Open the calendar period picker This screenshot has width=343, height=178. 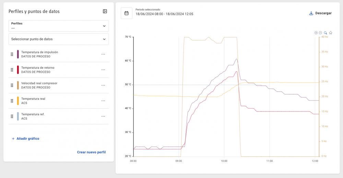(127, 13)
